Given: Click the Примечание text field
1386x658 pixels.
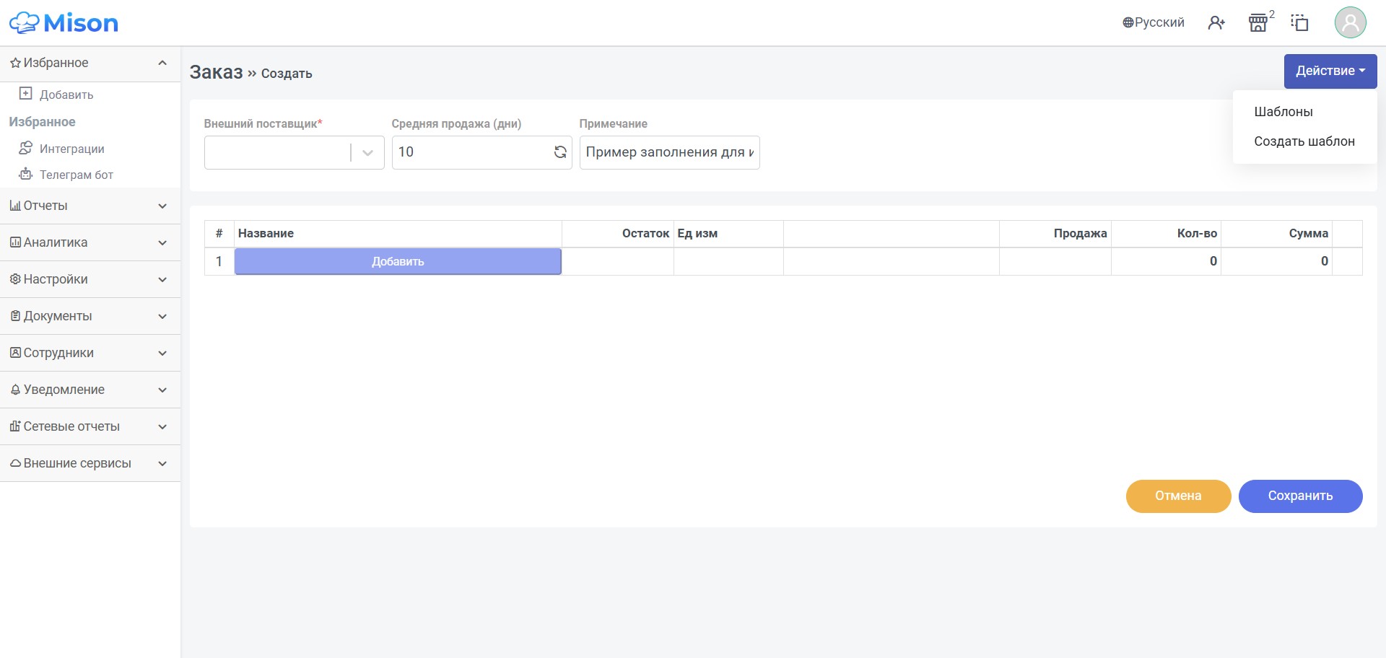Looking at the screenshot, I should (x=669, y=152).
